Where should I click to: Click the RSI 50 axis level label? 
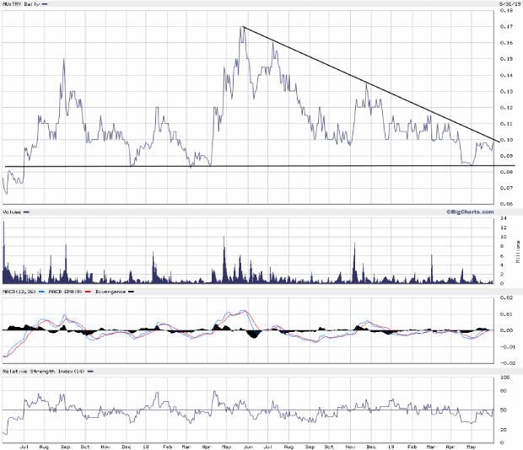(x=504, y=410)
